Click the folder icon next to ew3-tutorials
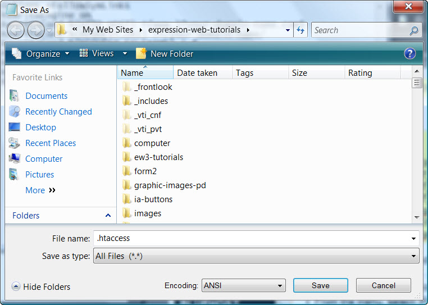 pos(126,157)
